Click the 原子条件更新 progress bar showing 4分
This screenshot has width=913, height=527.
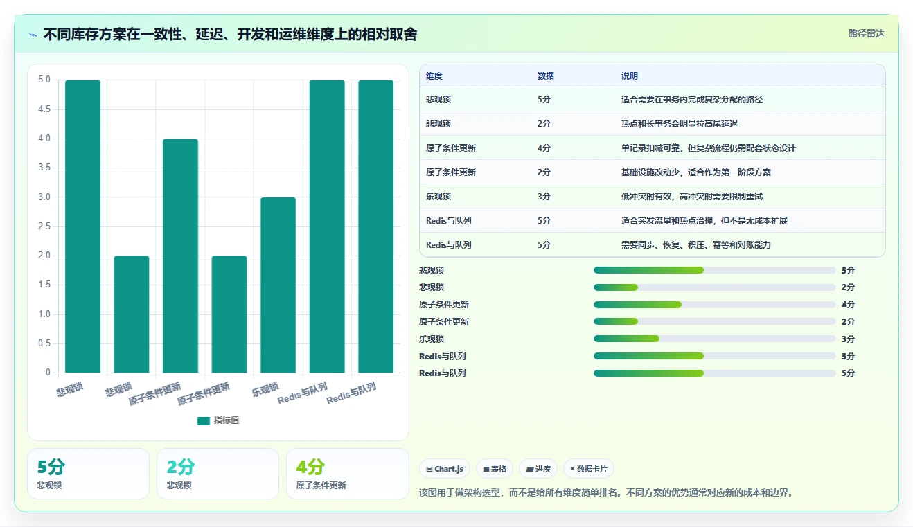(714, 304)
